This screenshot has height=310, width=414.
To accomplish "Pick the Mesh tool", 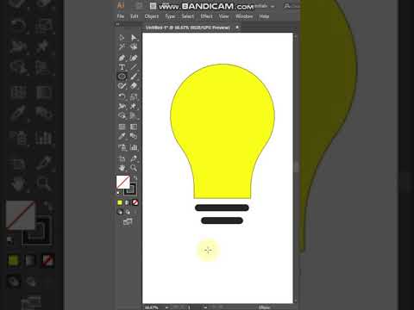I will (x=122, y=127).
